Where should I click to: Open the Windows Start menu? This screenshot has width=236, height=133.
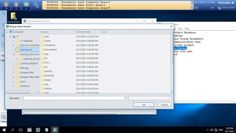click(4, 130)
